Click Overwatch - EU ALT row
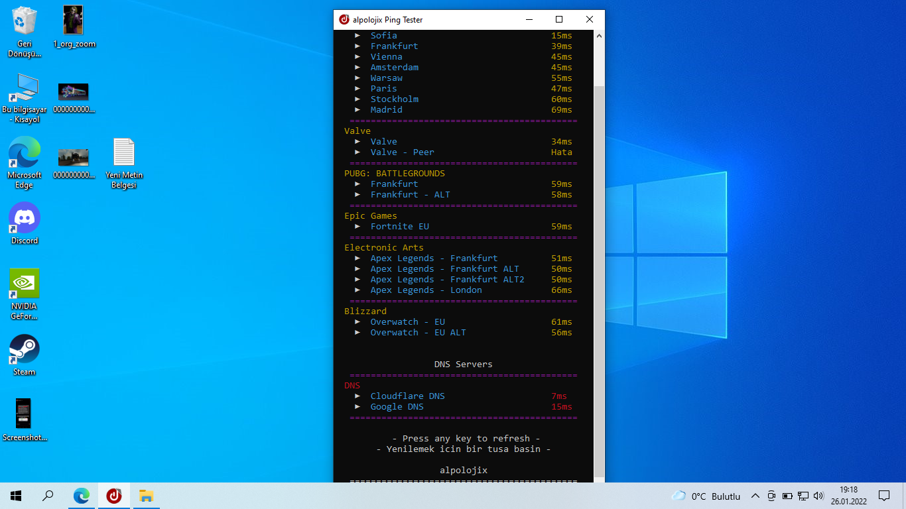Screen dimensions: 906x509 coord(463,333)
